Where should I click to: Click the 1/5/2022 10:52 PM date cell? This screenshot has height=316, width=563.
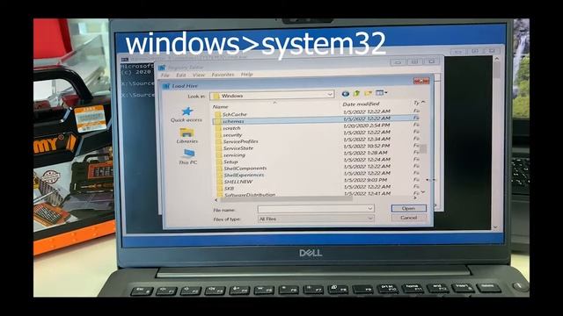pyautogui.click(x=367, y=146)
